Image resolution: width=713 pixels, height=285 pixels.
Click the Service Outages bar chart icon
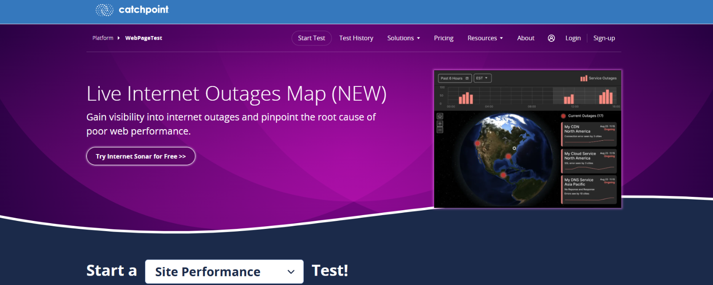click(x=584, y=78)
